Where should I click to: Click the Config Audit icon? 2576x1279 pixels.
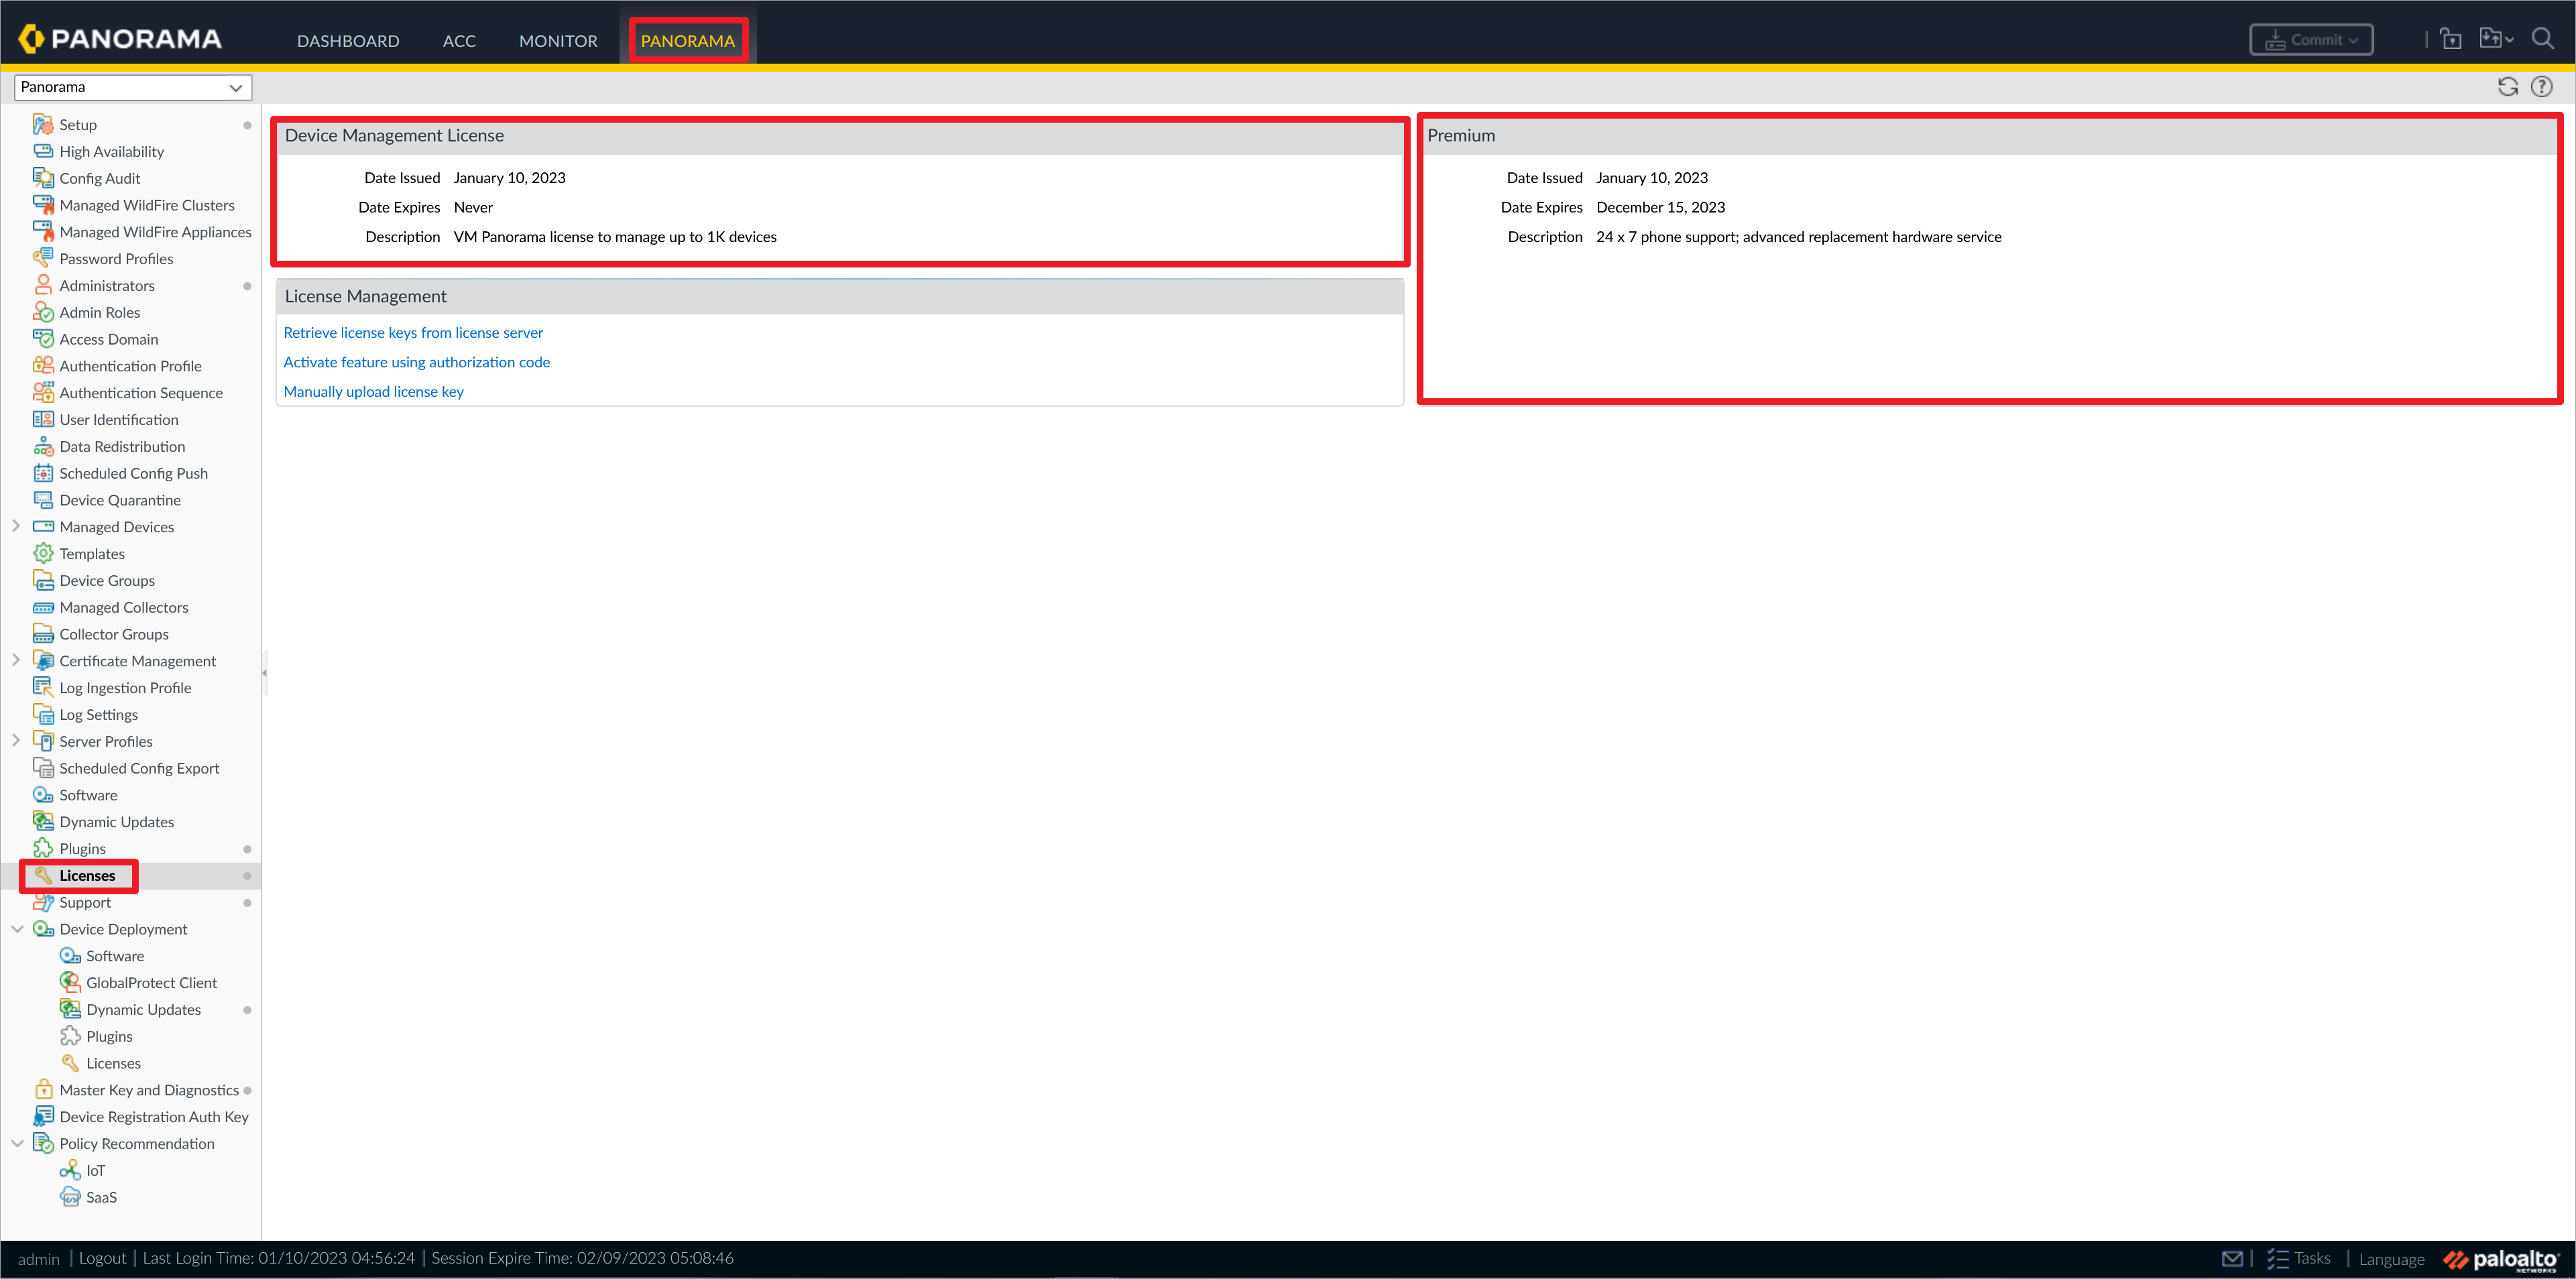43,178
